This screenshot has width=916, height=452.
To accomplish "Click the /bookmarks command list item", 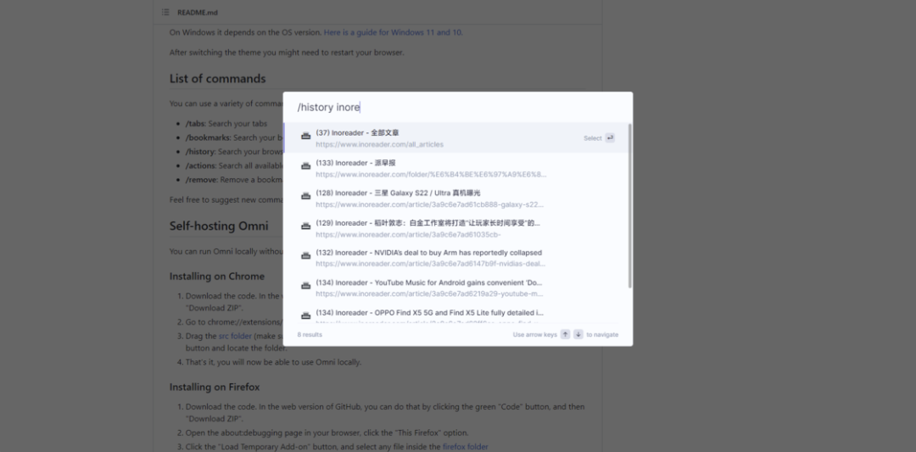I will pyautogui.click(x=234, y=138).
